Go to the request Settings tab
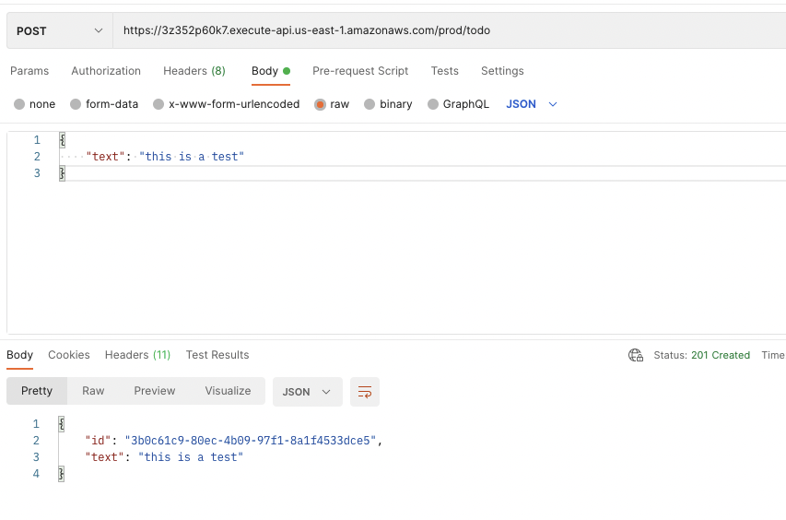 [502, 71]
